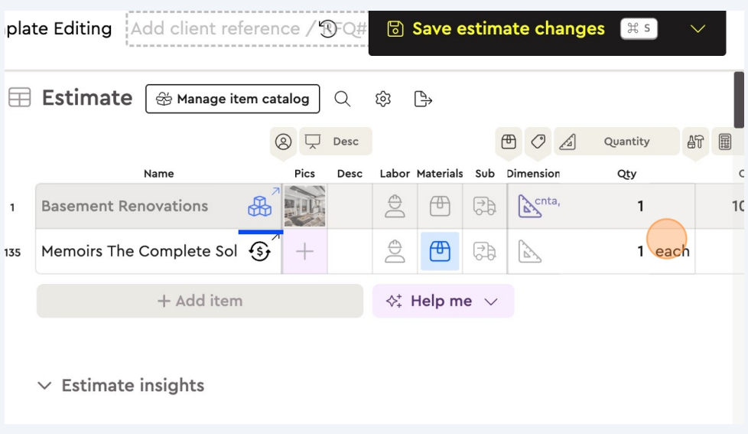Click the price tag column tab icon

[538, 142]
